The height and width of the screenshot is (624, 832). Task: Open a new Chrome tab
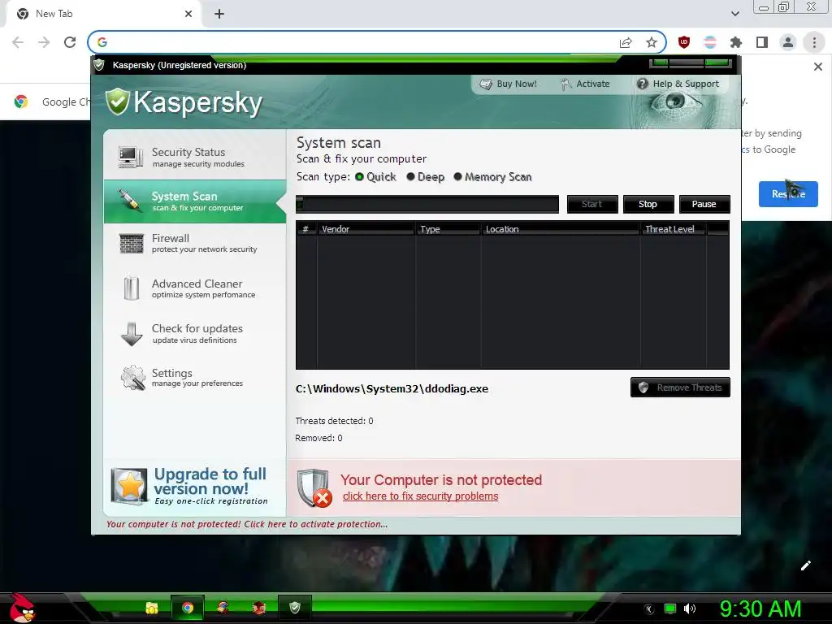click(219, 14)
